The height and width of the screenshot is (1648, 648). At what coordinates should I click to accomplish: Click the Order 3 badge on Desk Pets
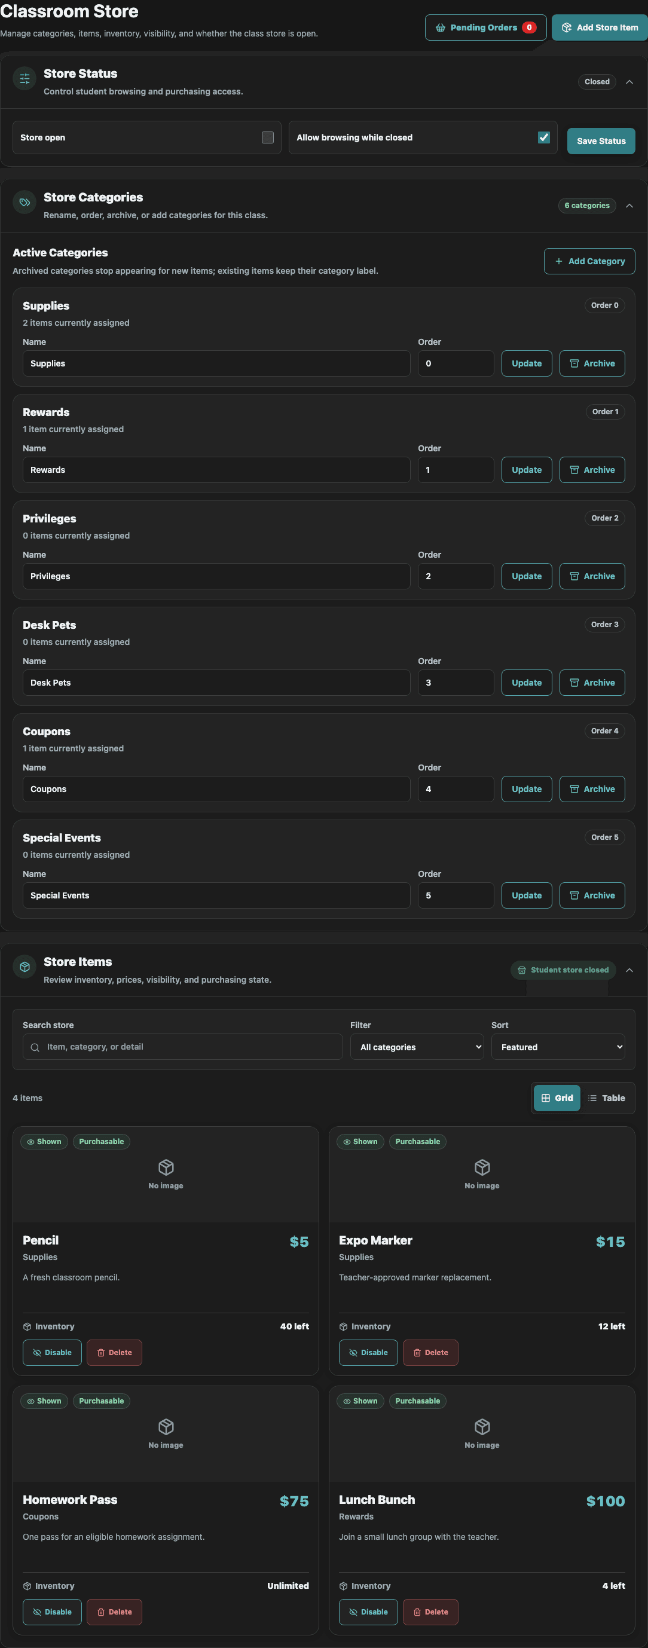tap(604, 625)
